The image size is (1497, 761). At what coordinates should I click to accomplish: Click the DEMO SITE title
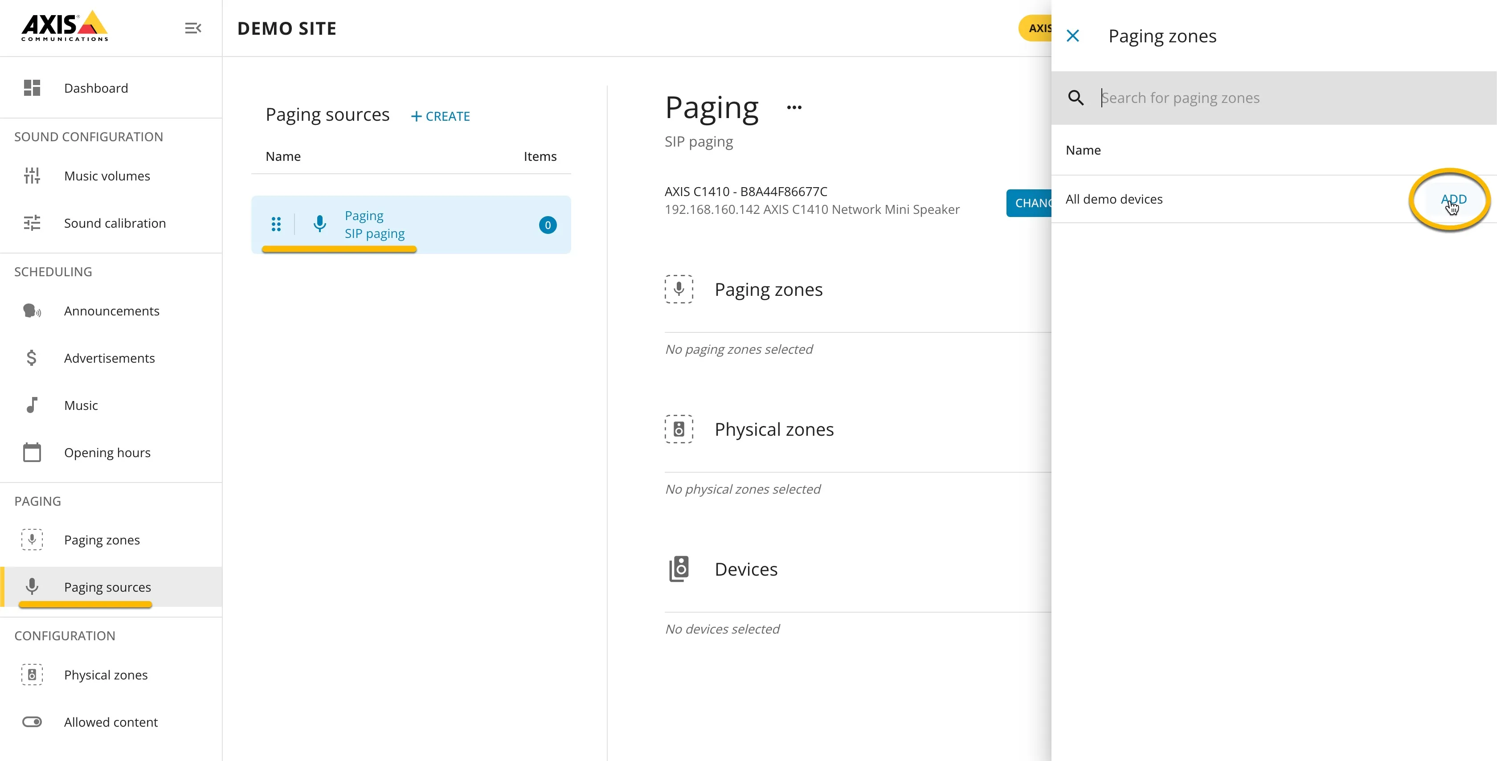point(286,28)
